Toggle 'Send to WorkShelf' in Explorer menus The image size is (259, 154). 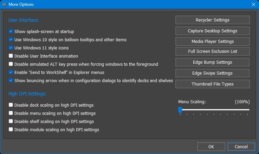click(11, 72)
